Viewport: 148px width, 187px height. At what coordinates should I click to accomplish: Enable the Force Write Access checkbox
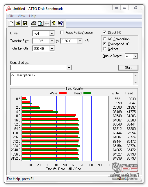(x=62, y=32)
